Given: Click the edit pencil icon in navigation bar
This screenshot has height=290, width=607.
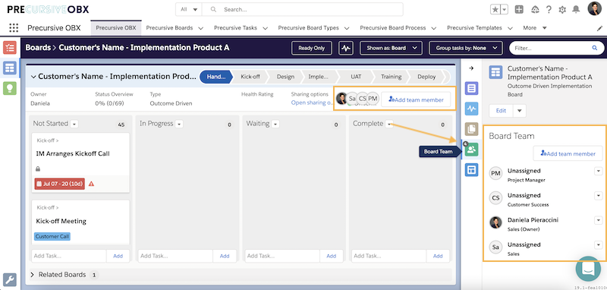Looking at the screenshot, I should point(600,28).
